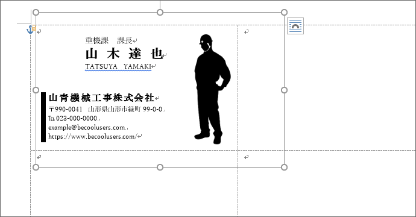Click the email example@becoolusers.com
The image size is (416, 217).
tap(87, 127)
